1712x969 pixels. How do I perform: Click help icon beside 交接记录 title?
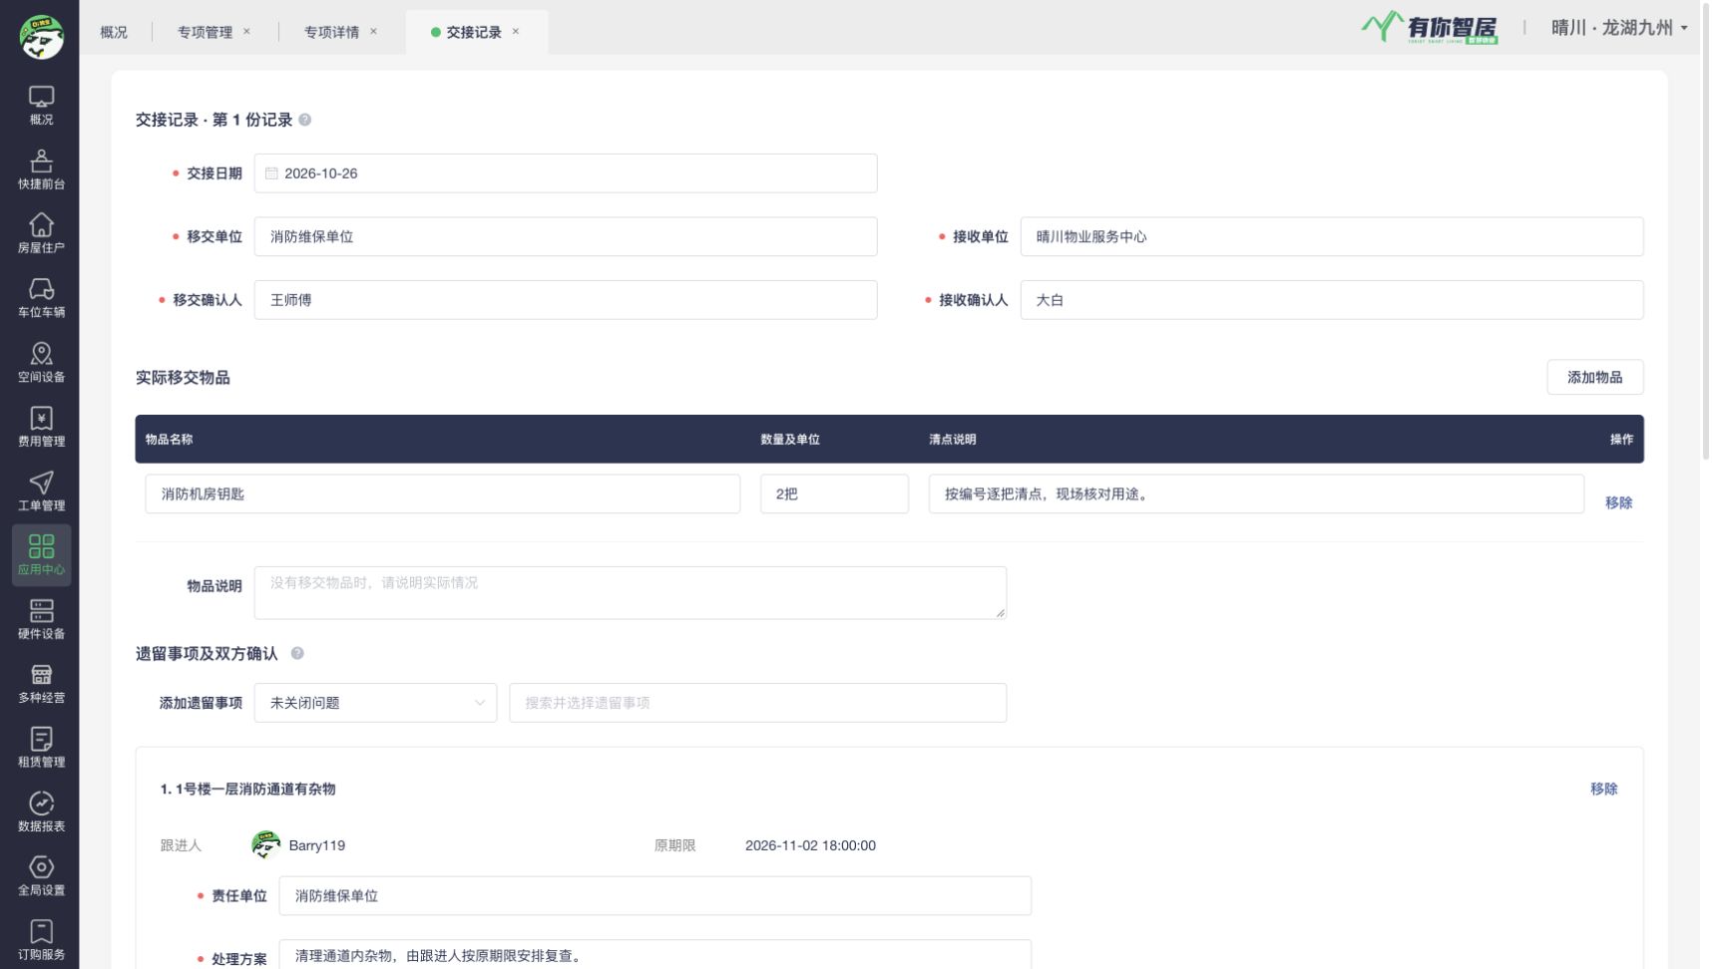(305, 120)
